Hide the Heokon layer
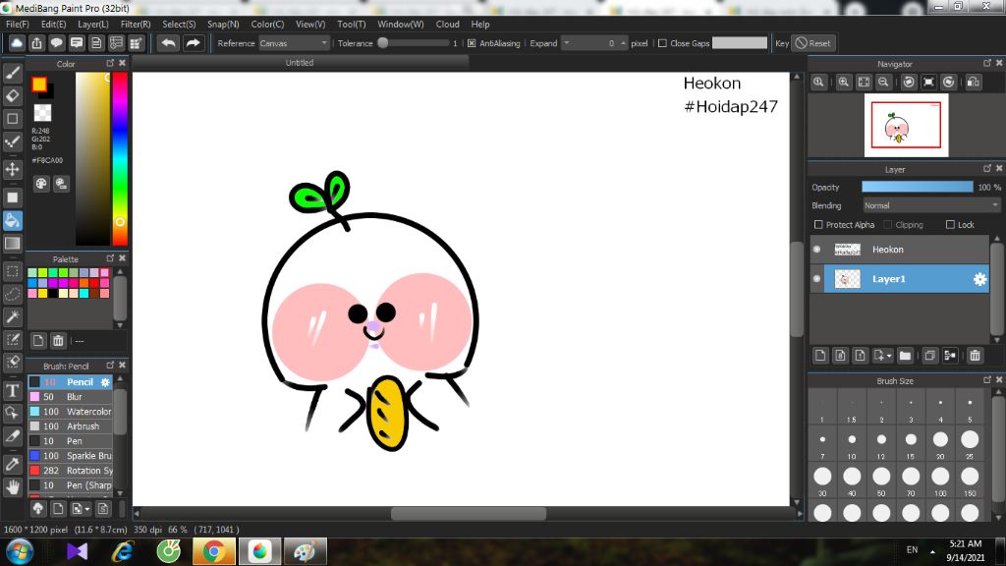This screenshot has height=566, width=1006. coord(816,250)
